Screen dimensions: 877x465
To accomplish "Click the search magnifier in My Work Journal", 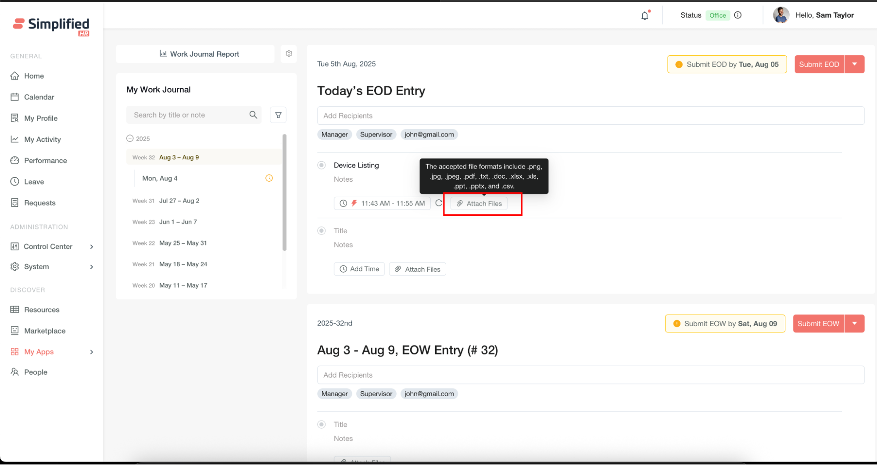I will [253, 115].
